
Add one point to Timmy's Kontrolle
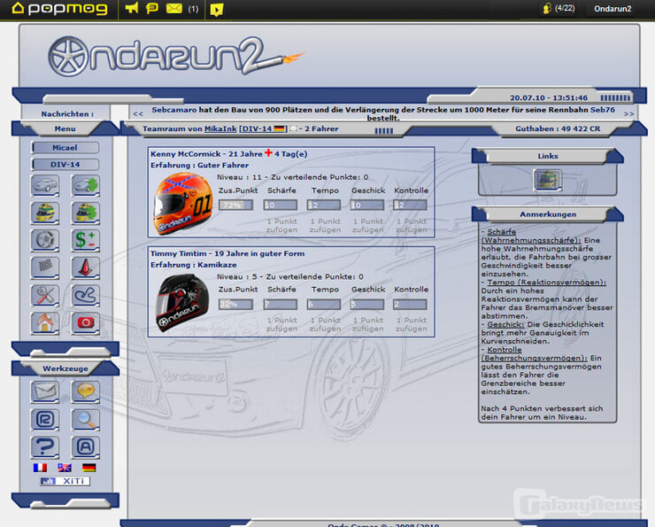(412, 324)
